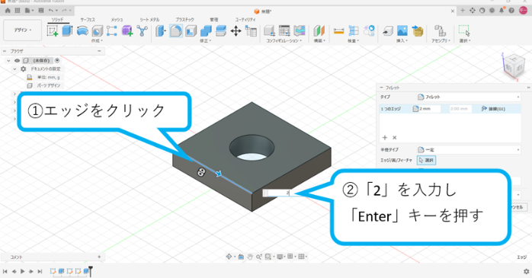This screenshot has height=278, width=532.
Task: Switch to the 管理 tab
Action: [x=214, y=20]
